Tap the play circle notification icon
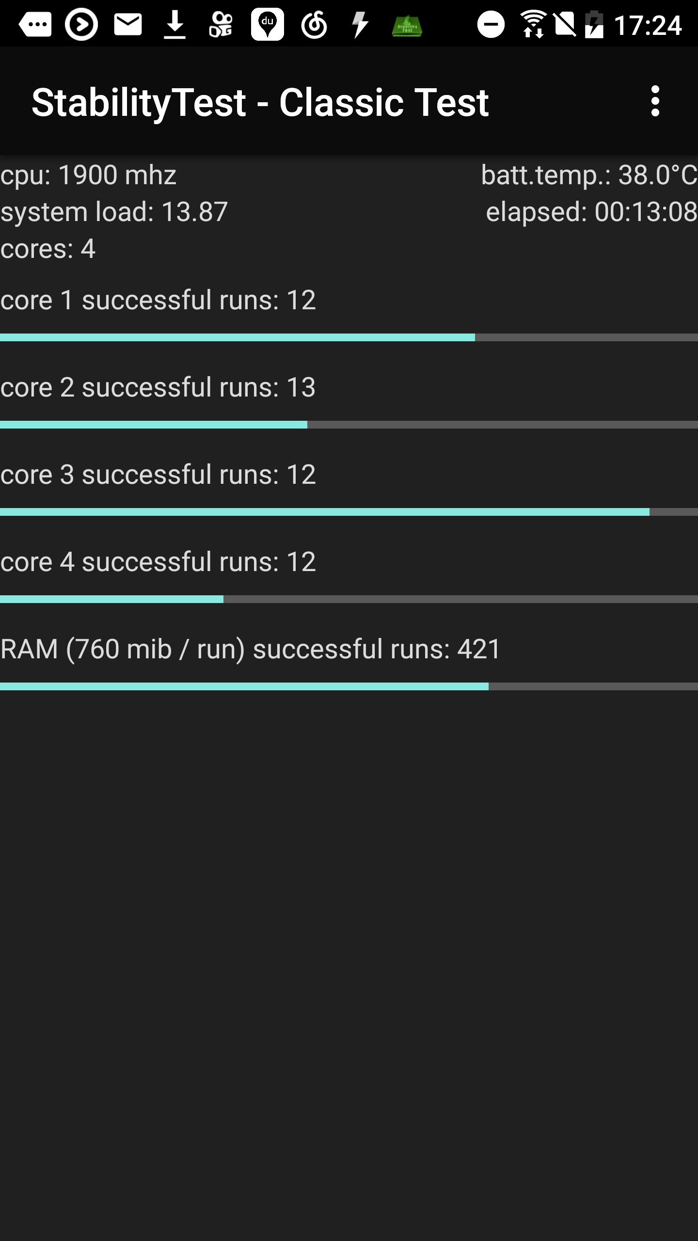698x1241 pixels. 81,24
